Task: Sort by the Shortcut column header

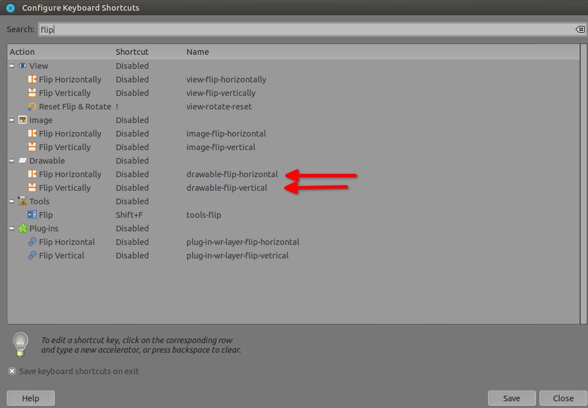Action: [x=149, y=52]
